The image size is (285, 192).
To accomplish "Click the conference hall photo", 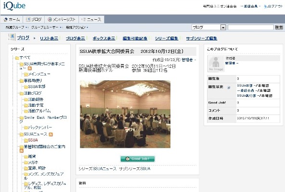I will tap(125, 114).
